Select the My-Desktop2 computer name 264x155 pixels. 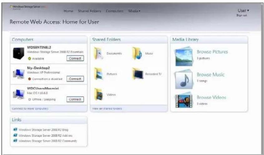click(38, 68)
